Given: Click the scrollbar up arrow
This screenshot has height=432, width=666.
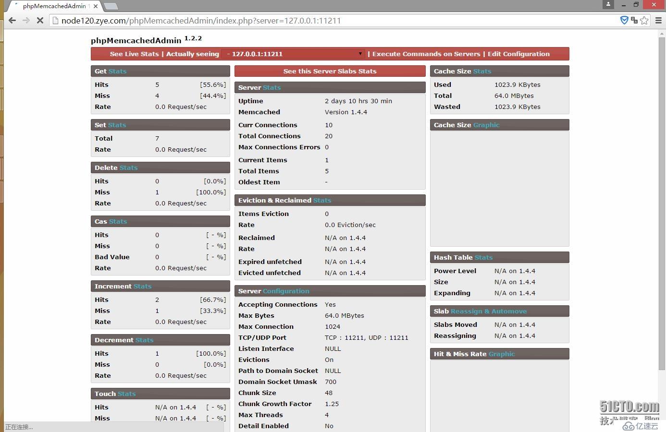Looking at the screenshot, I should tap(662, 33).
